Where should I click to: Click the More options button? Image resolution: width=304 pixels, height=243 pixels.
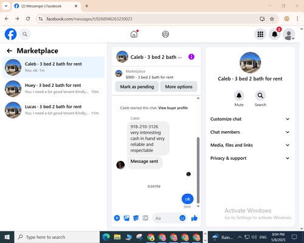click(x=179, y=87)
